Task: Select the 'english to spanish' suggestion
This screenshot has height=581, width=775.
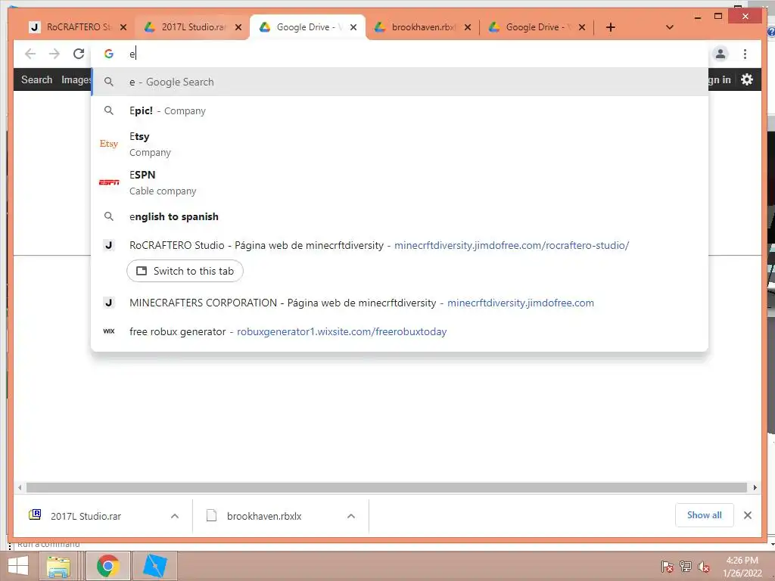Action: (x=400, y=217)
